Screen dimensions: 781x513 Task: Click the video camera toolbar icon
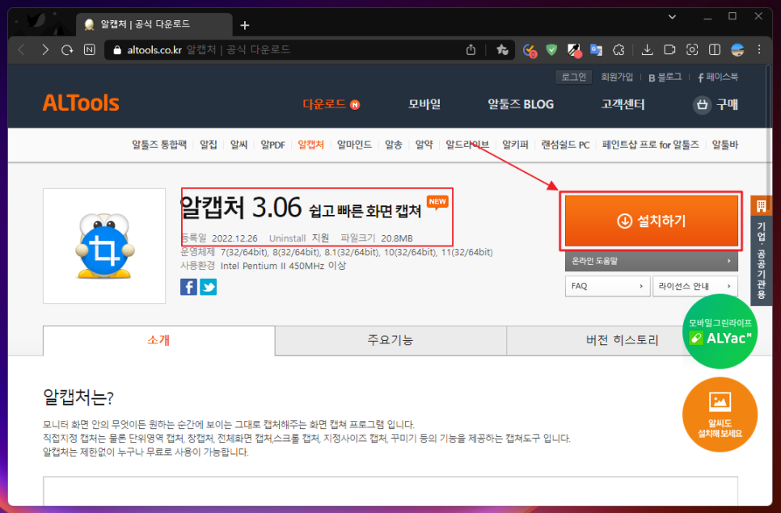[669, 50]
